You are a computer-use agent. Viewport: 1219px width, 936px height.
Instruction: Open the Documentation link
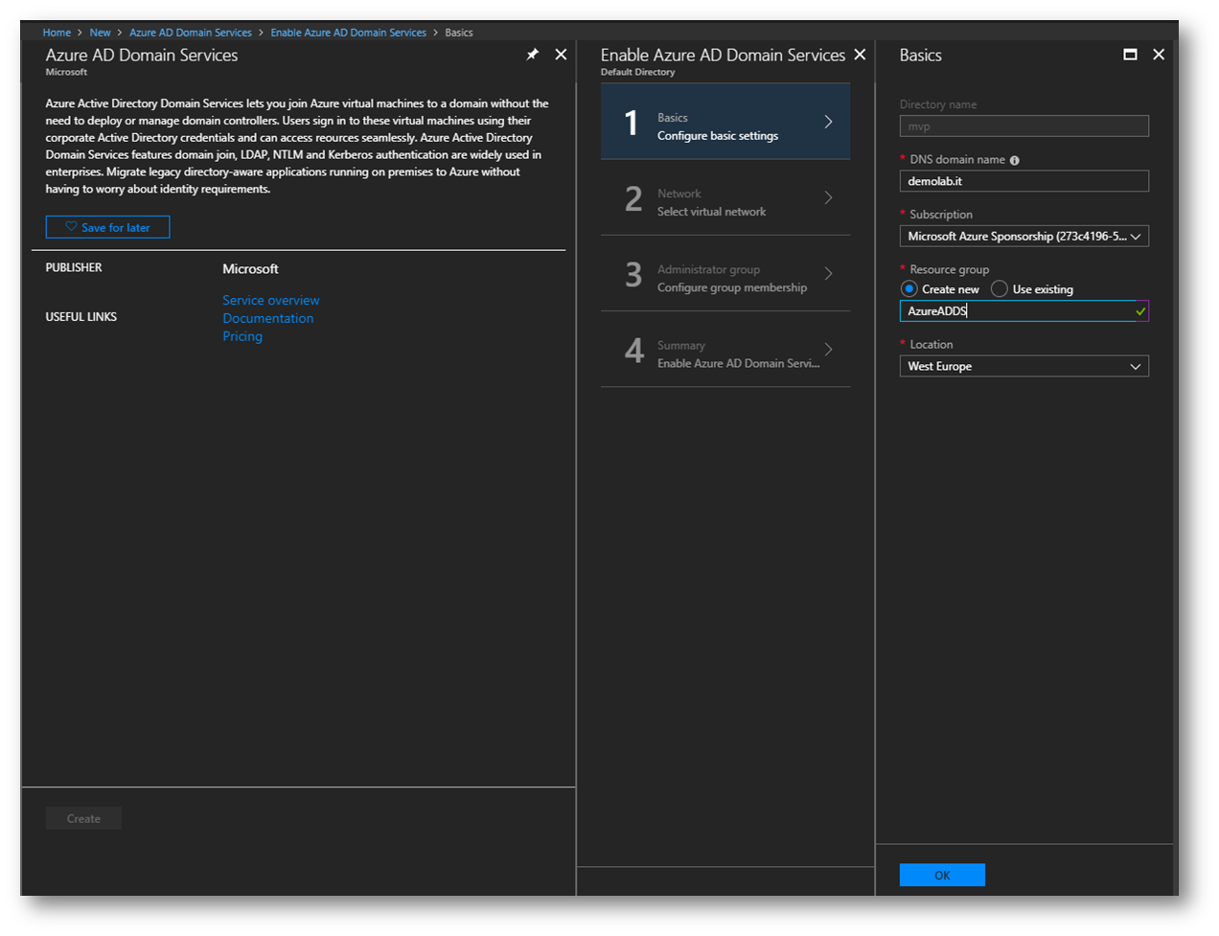click(268, 318)
